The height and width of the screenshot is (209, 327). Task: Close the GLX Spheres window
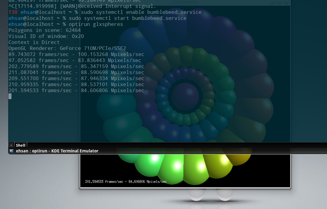[286, 2]
